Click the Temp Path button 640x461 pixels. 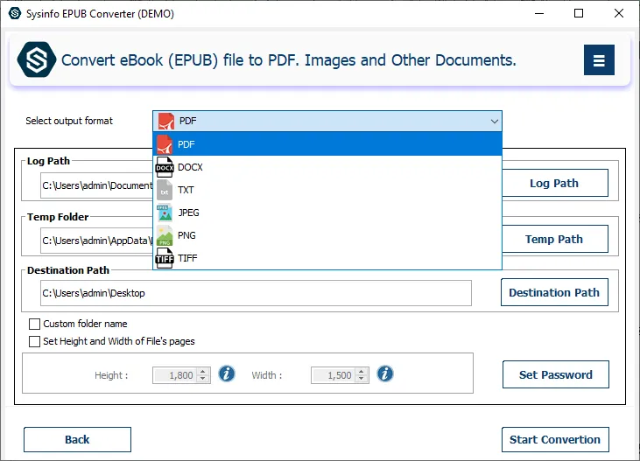tap(554, 239)
